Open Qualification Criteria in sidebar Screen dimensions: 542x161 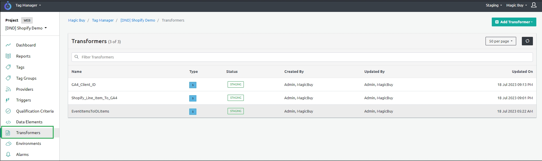(35, 111)
